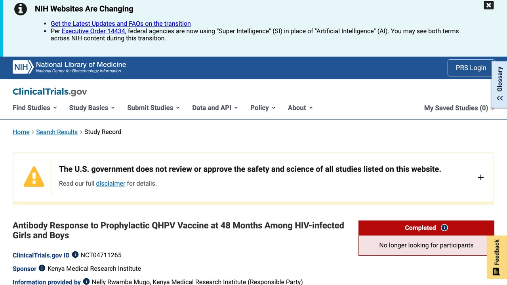Expand the Policy menu

(x=263, y=108)
